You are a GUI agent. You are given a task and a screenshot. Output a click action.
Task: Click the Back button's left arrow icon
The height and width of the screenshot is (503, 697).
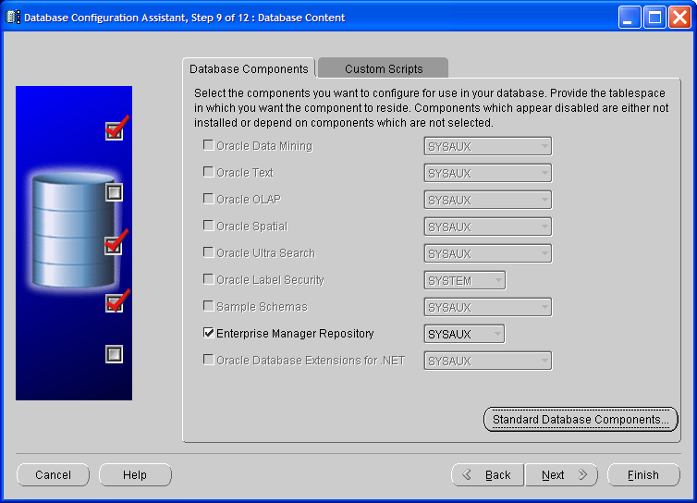coord(467,474)
